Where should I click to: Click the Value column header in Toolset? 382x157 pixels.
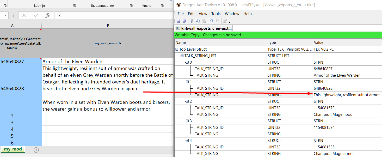pyautogui.click(x=347, y=43)
